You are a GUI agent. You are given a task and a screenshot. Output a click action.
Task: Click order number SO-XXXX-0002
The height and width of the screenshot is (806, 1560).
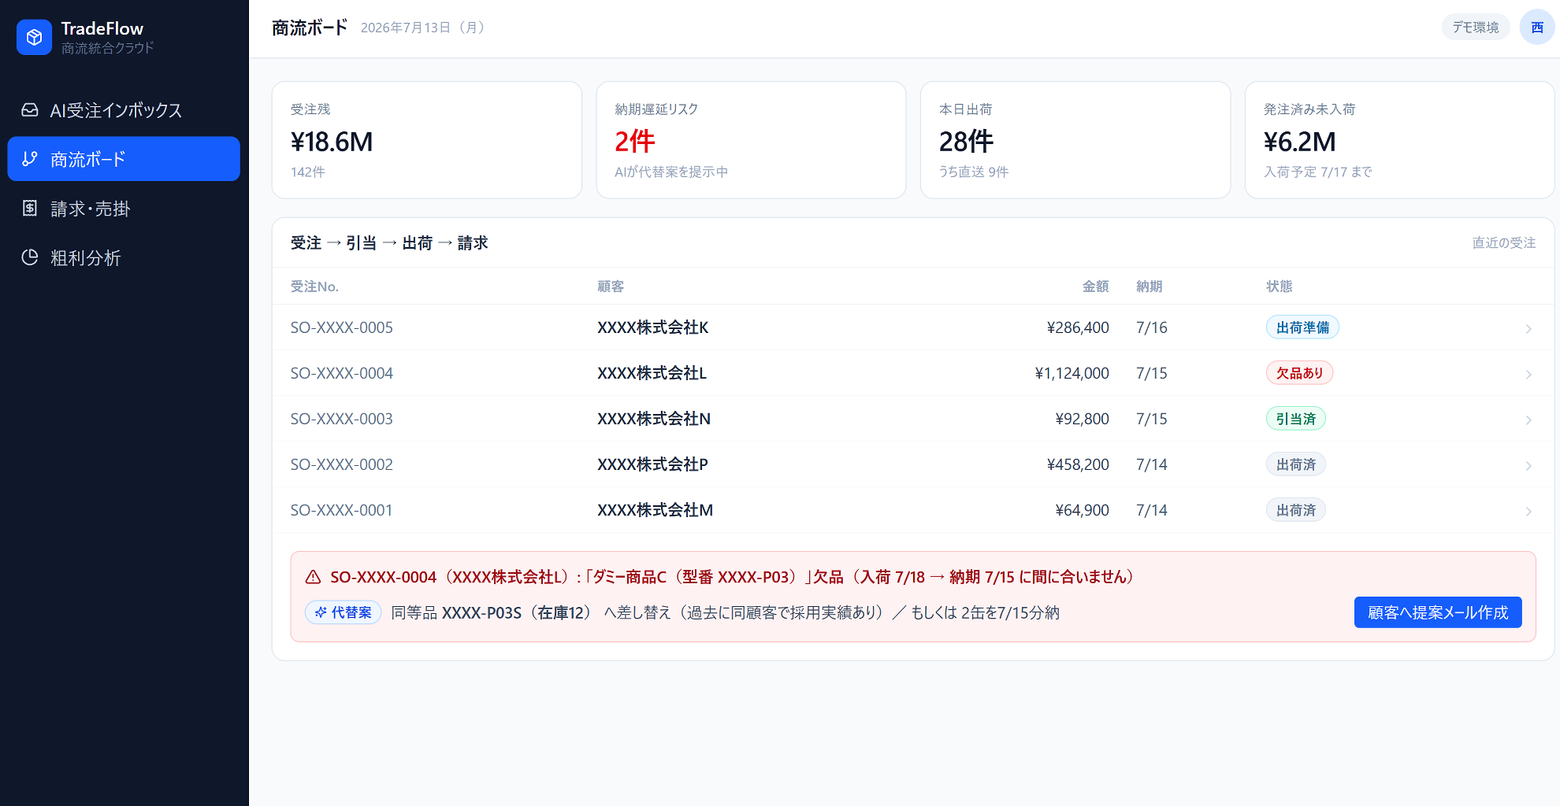(x=341, y=464)
